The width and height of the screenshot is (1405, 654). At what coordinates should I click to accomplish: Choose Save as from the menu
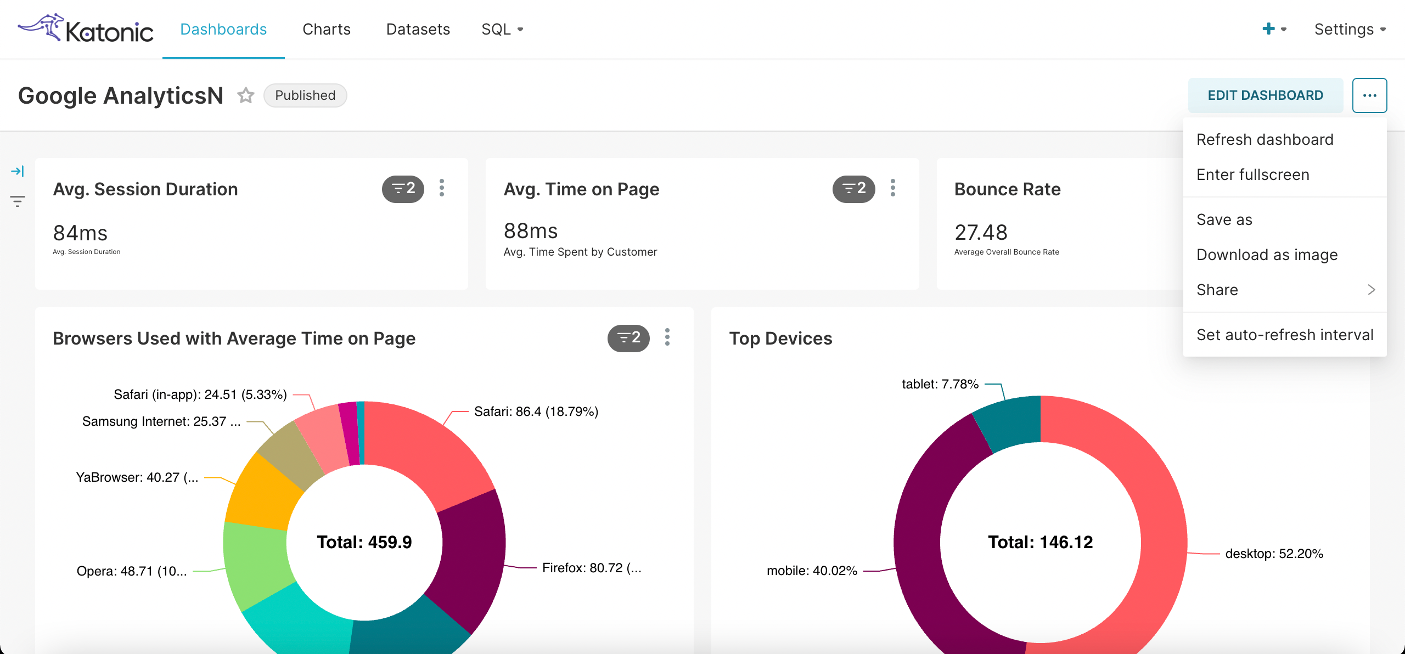(x=1285, y=219)
